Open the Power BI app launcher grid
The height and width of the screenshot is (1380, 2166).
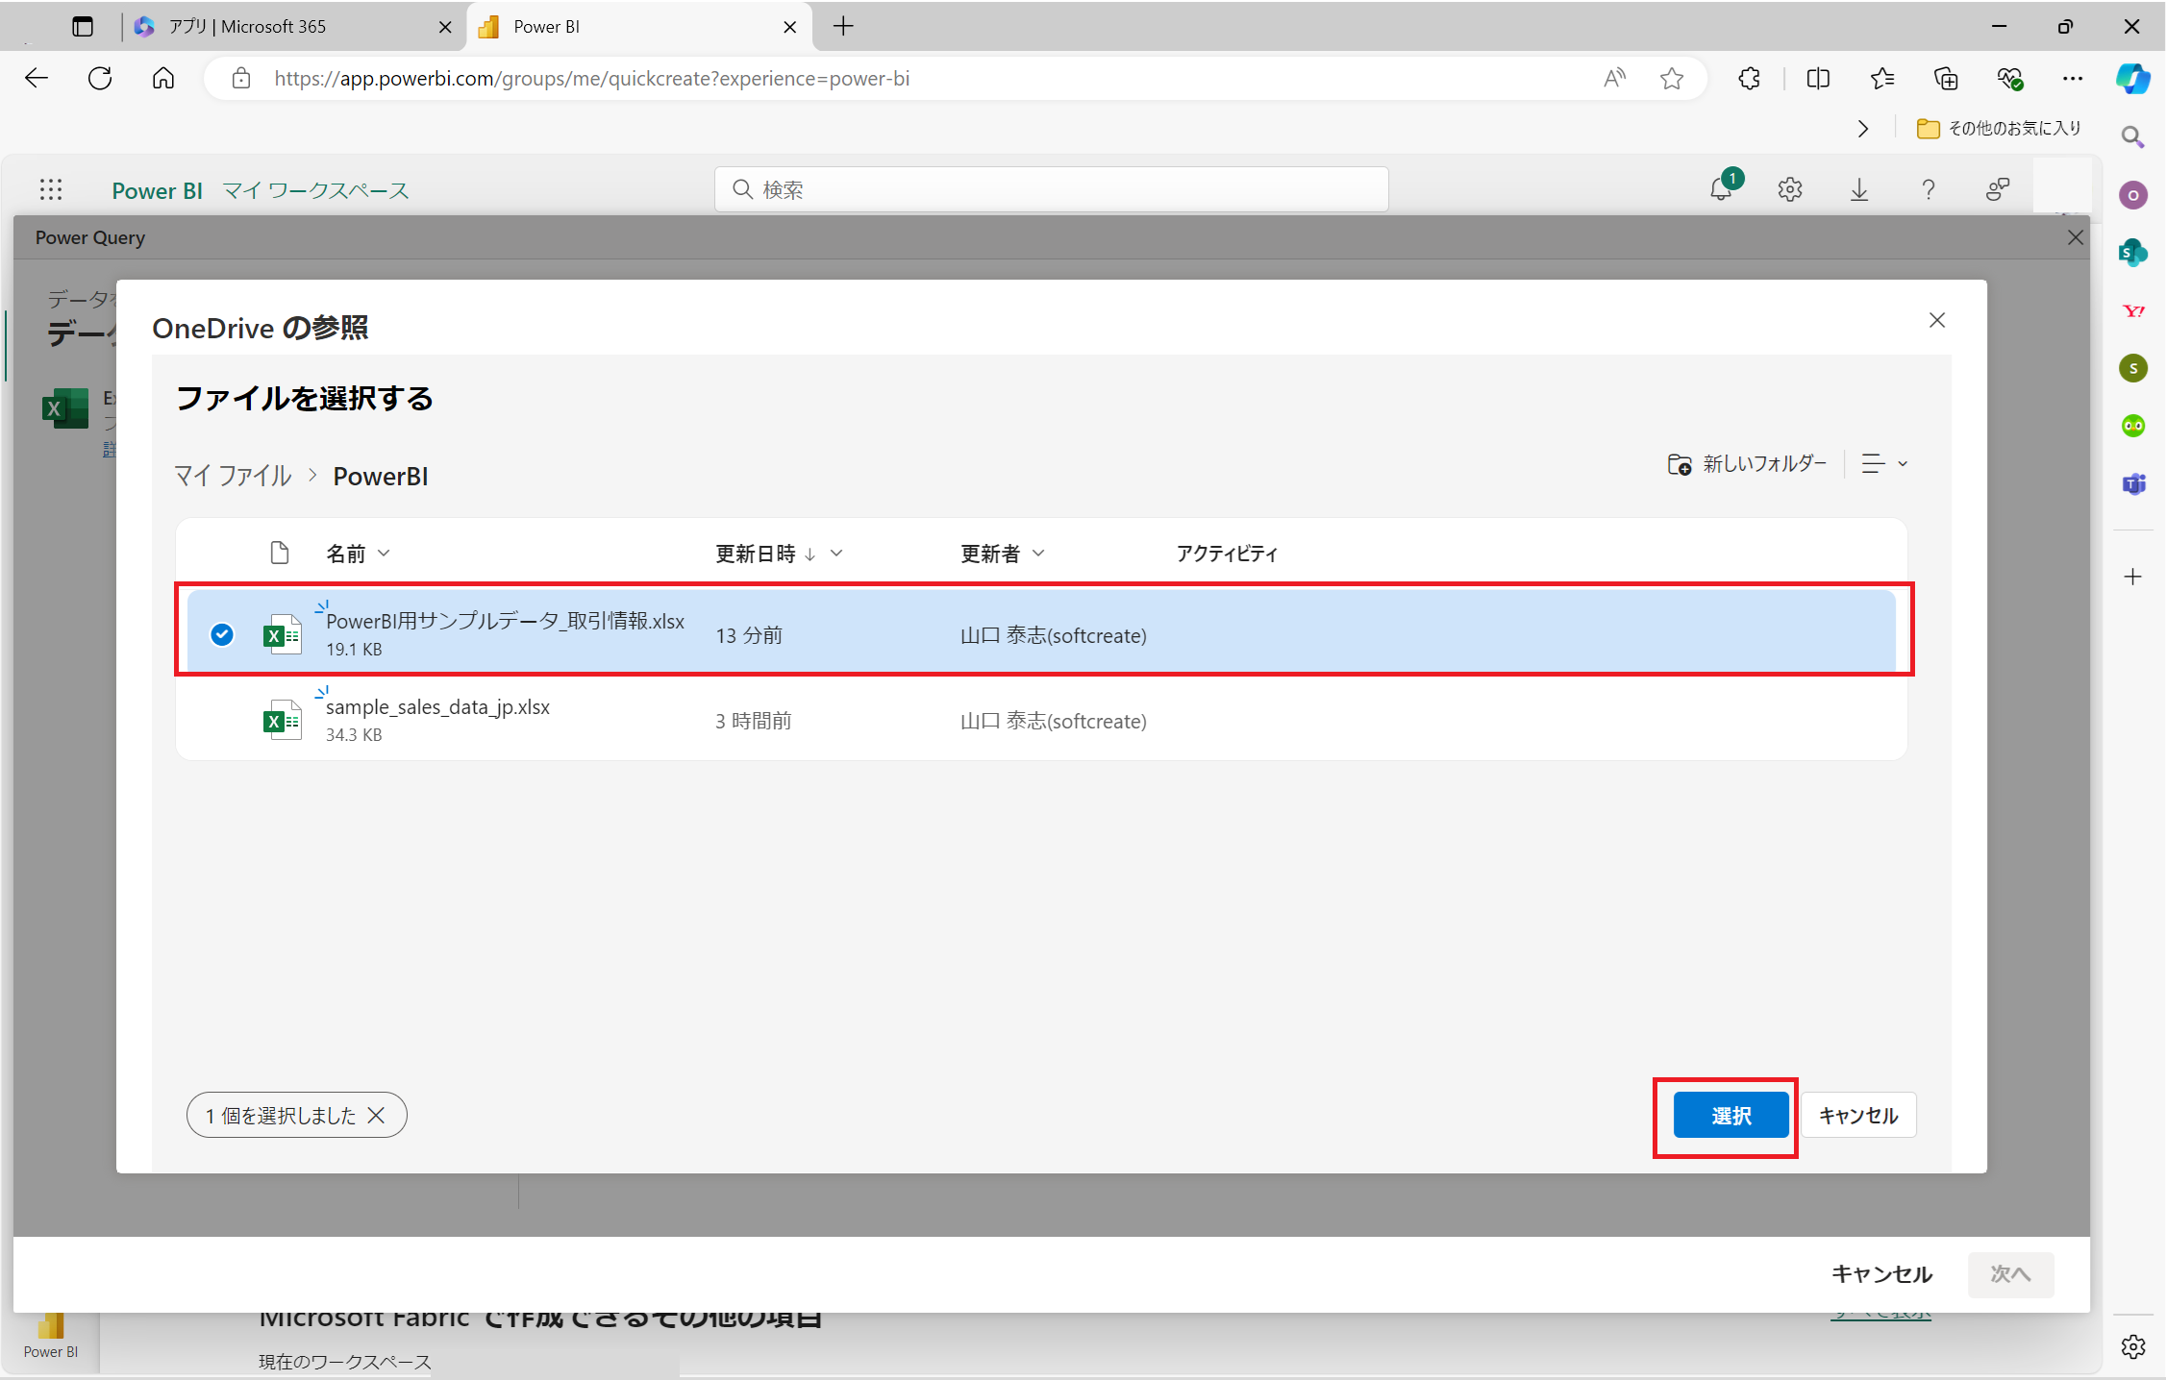51,189
